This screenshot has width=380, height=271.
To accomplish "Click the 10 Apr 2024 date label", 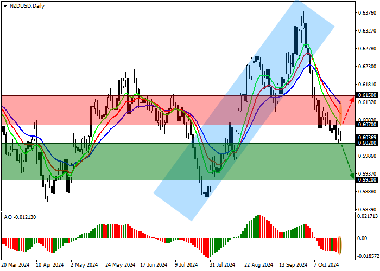I will 50,265.
